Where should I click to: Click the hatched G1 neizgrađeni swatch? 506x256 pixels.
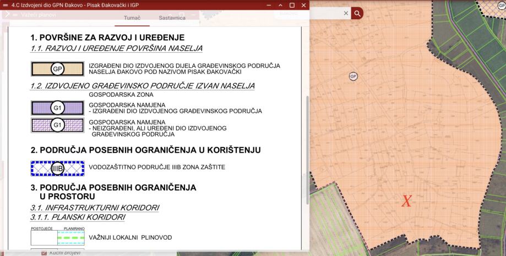click(x=57, y=126)
